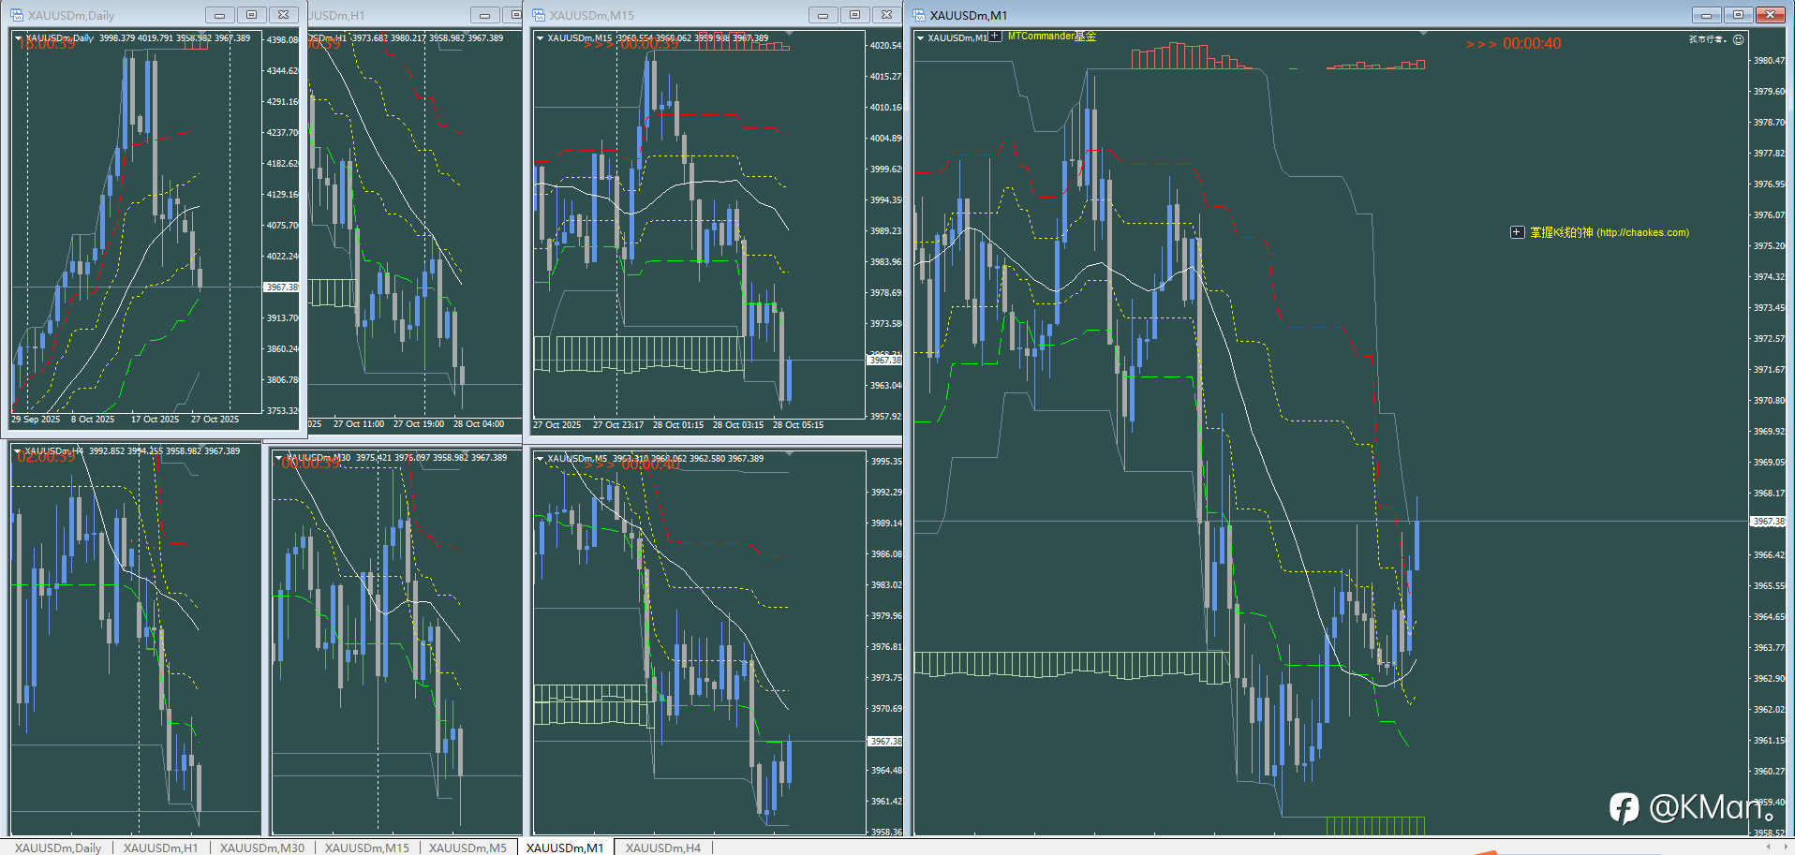1795x855 pixels.
Task: Click the chart shift triangle marker on M5 chart
Action: point(790,454)
